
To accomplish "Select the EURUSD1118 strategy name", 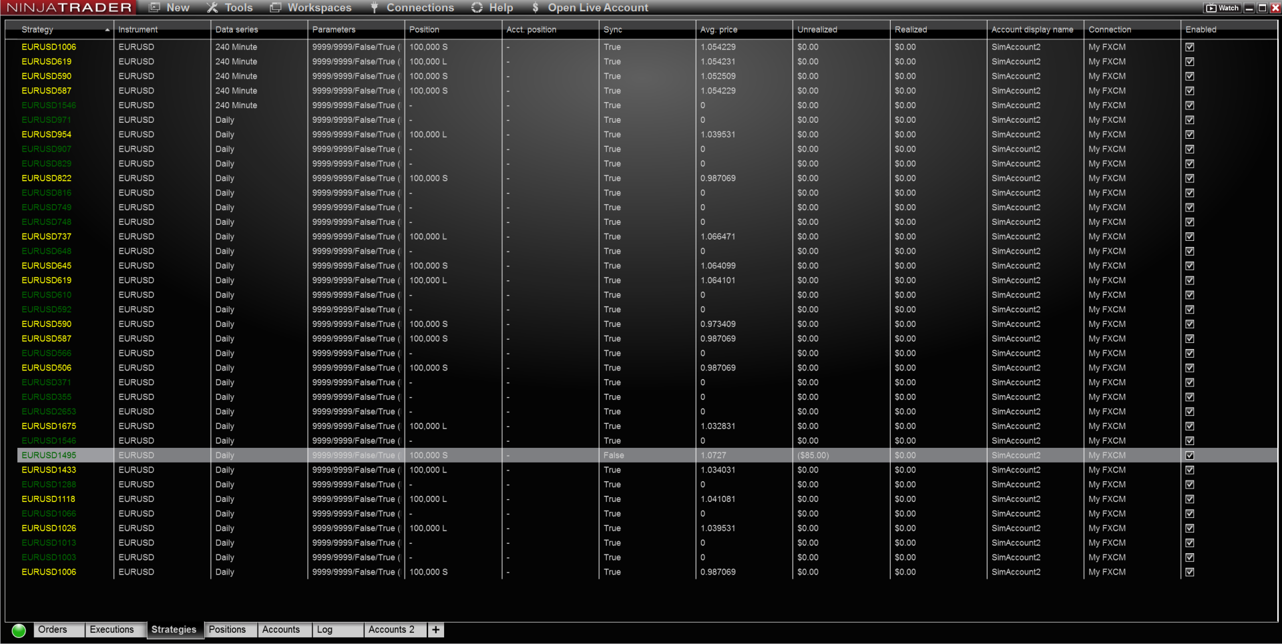I will 48,499.
